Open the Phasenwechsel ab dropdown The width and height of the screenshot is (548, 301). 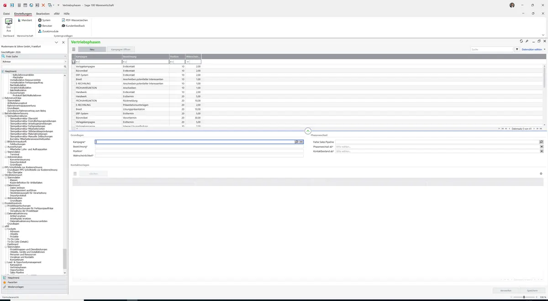542,146
